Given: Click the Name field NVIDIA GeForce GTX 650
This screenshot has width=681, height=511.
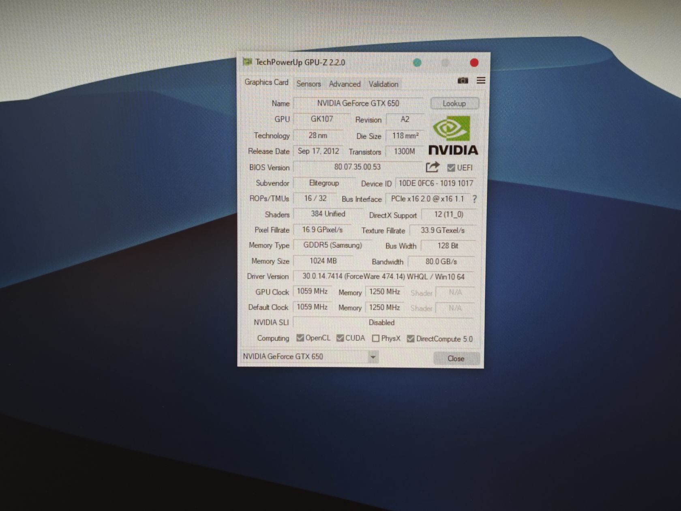Looking at the screenshot, I should (358, 103).
